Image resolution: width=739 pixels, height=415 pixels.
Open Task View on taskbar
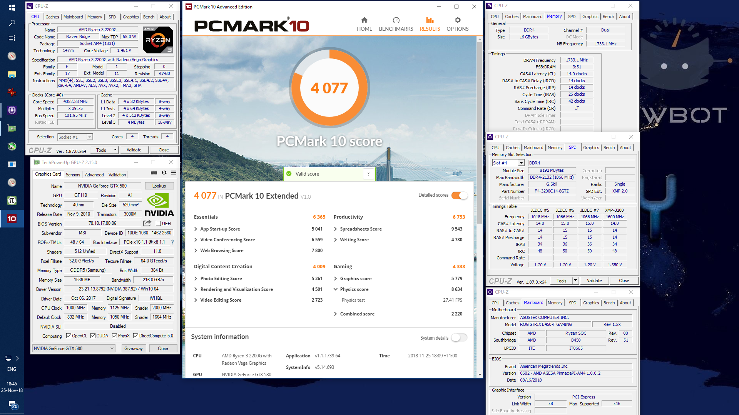pyautogui.click(x=12, y=38)
